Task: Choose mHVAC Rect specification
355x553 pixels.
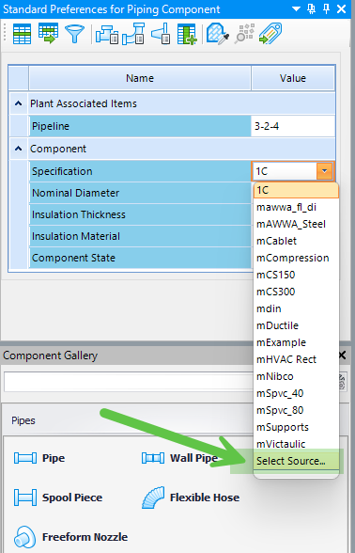Action: [x=296, y=359]
